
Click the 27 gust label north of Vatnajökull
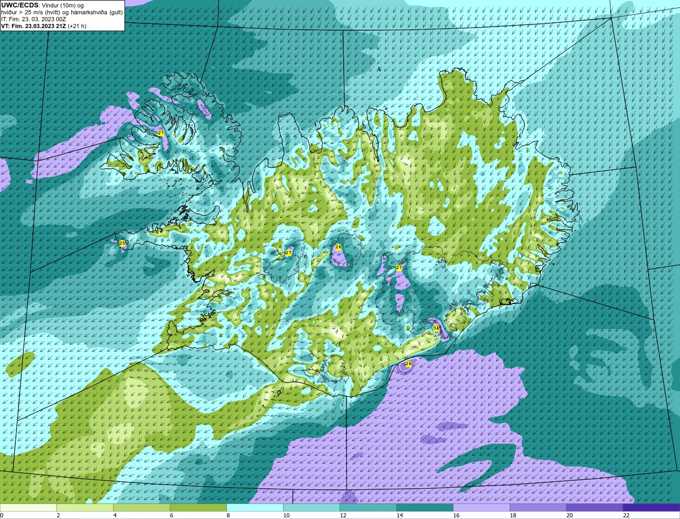[x=399, y=268]
